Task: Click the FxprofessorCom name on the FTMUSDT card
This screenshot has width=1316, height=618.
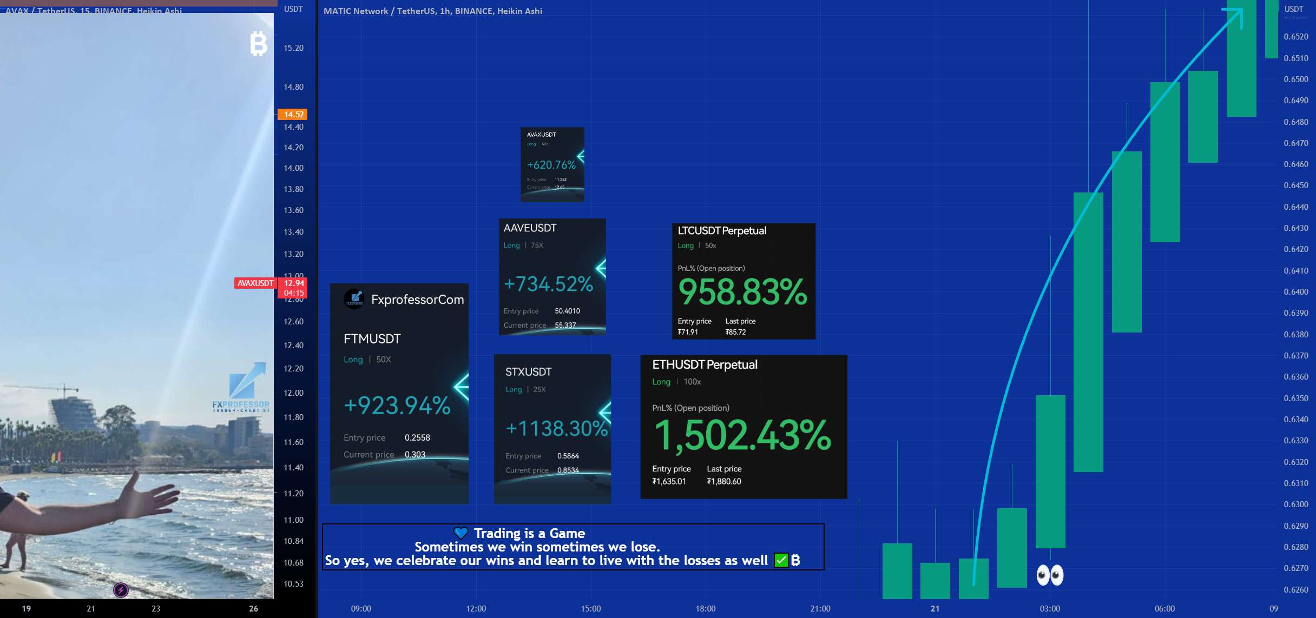Action: pyautogui.click(x=417, y=300)
